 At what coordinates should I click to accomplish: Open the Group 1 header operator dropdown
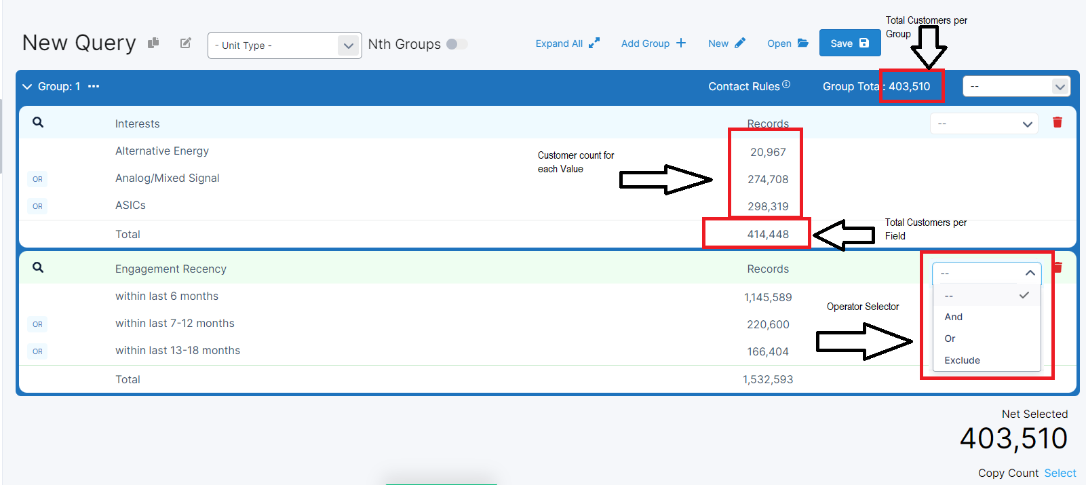[1015, 86]
